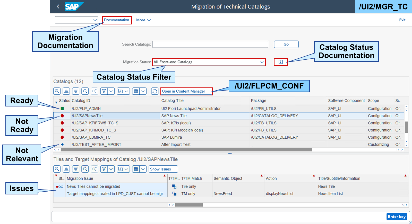Choose layout icon in Tiles toolbar
The image size is (412, 224).
pyautogui.click(x=136, y=169)
